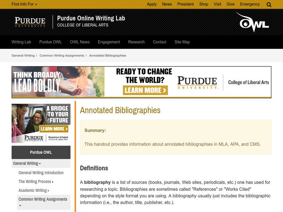
Task: Open the search magnifier icon
Action: tap(269, 5)
